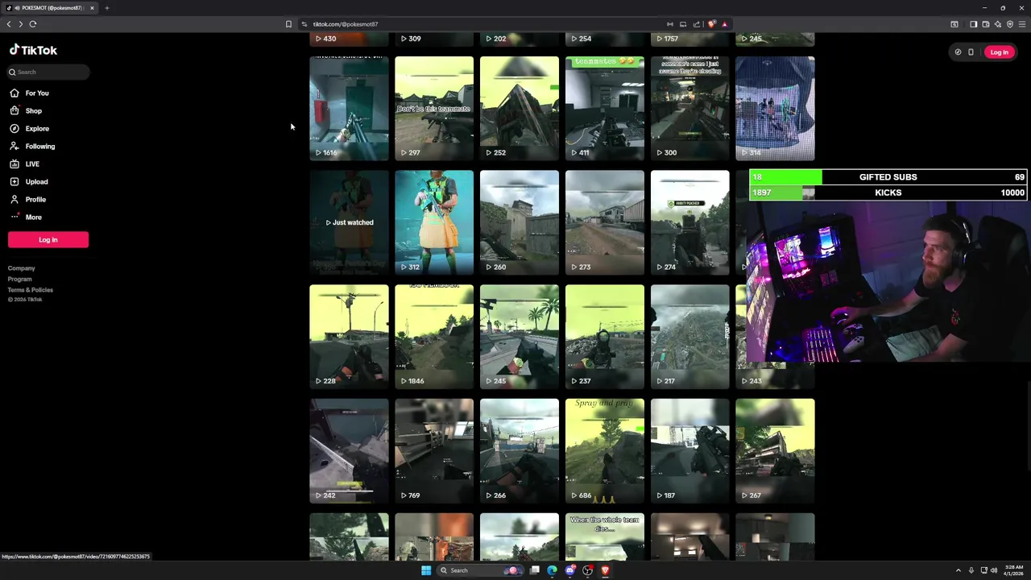
Task: Open the Upload page
Action: pyautogui.click(x=29, y=182)
